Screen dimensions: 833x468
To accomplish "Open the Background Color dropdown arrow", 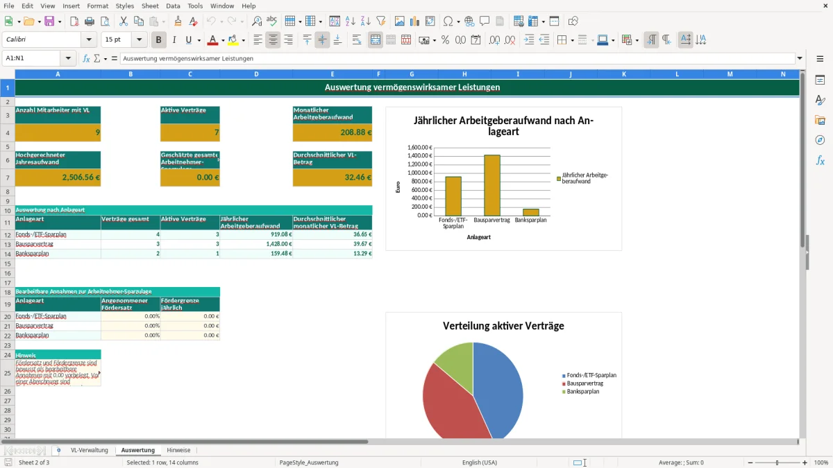I will (242, 40).
